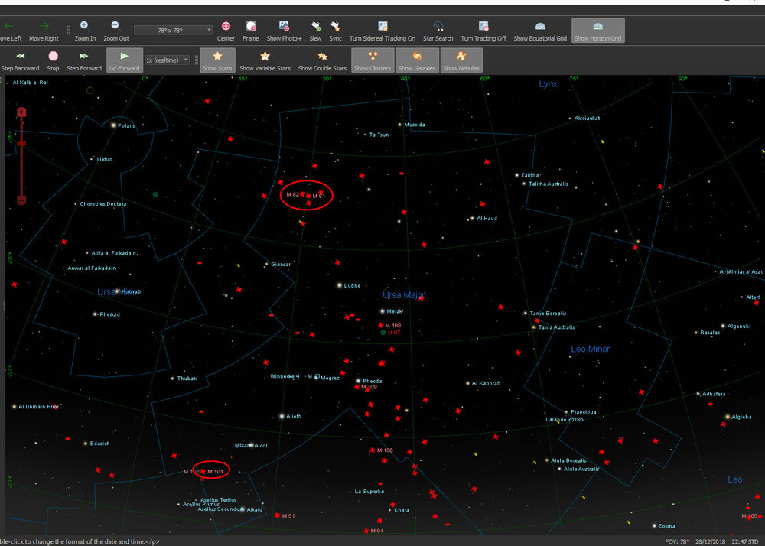Image resolution: width=765 pixels, height=546 pixels.
Task: Toggle Show Variable Stars
Action: pyautogui.click(x=265, y=60)
